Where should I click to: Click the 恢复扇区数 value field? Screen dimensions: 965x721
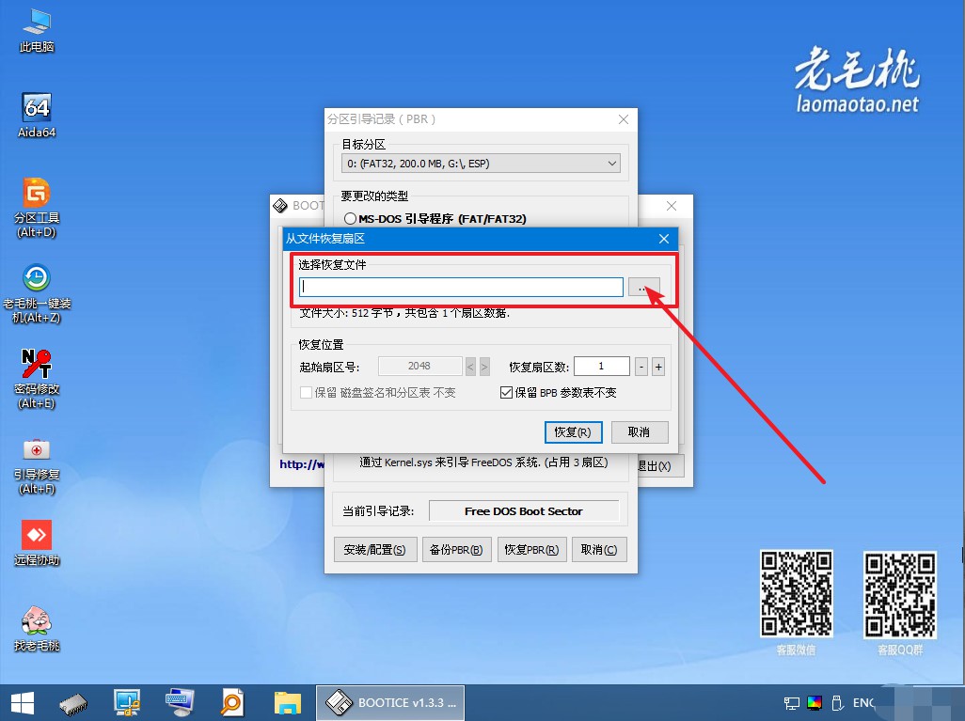point(601,366)
